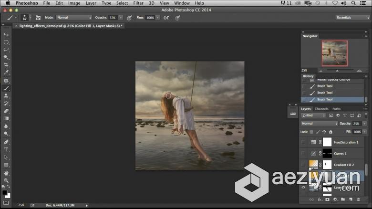The height and width of the screenshot is (209, 372).
Task: Open the layer Fill dropdown arrow
Action: 365,132
